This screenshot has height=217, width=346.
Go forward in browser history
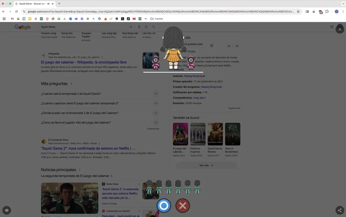point(10,12)
